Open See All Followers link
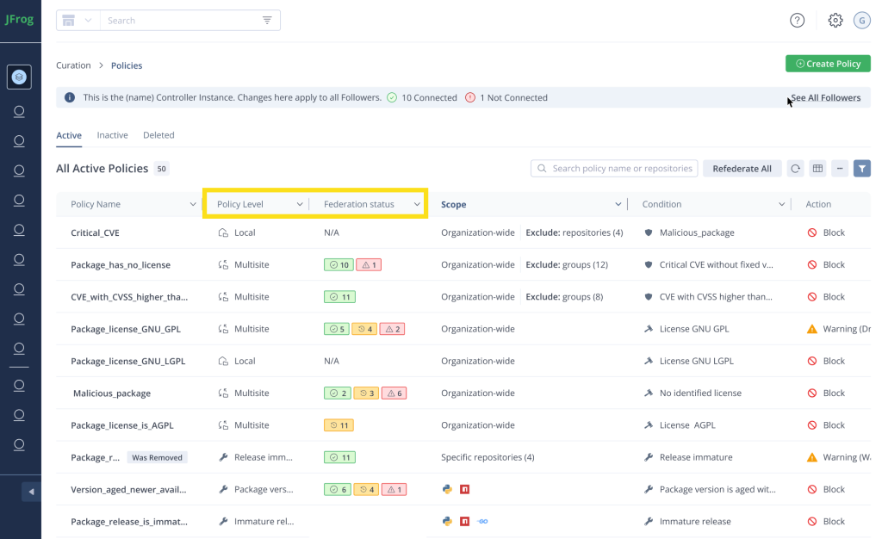 tap(825, 97)
